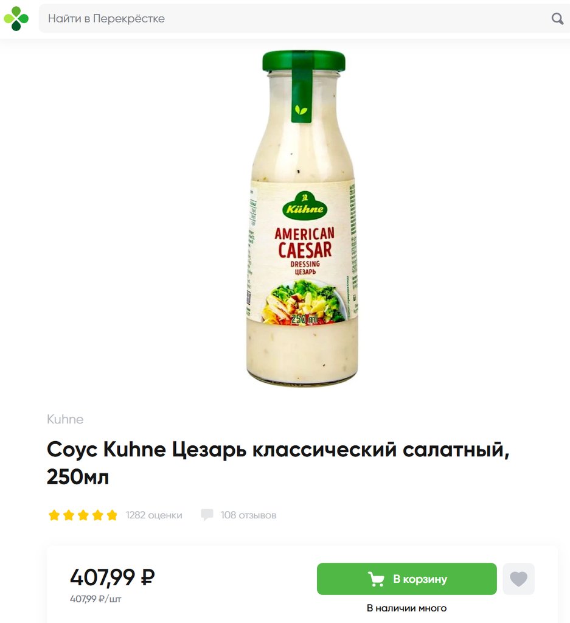570x623 pixels.
Task: Click the second rating star
Action: (69, 515)
